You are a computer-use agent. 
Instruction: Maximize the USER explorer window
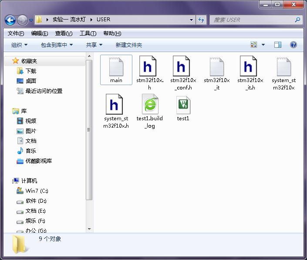277,4
